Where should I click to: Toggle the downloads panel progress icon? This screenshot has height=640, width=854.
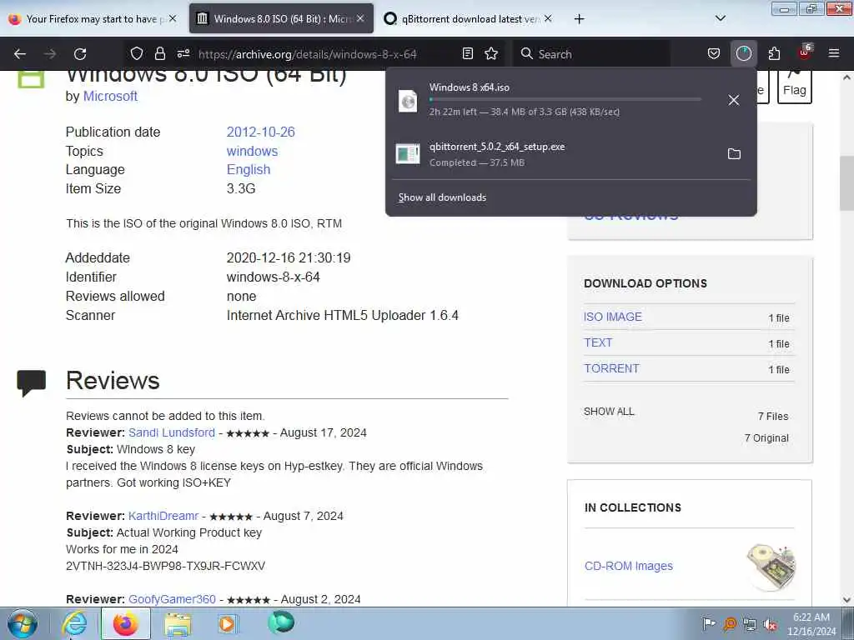click(x=743, y=53)
